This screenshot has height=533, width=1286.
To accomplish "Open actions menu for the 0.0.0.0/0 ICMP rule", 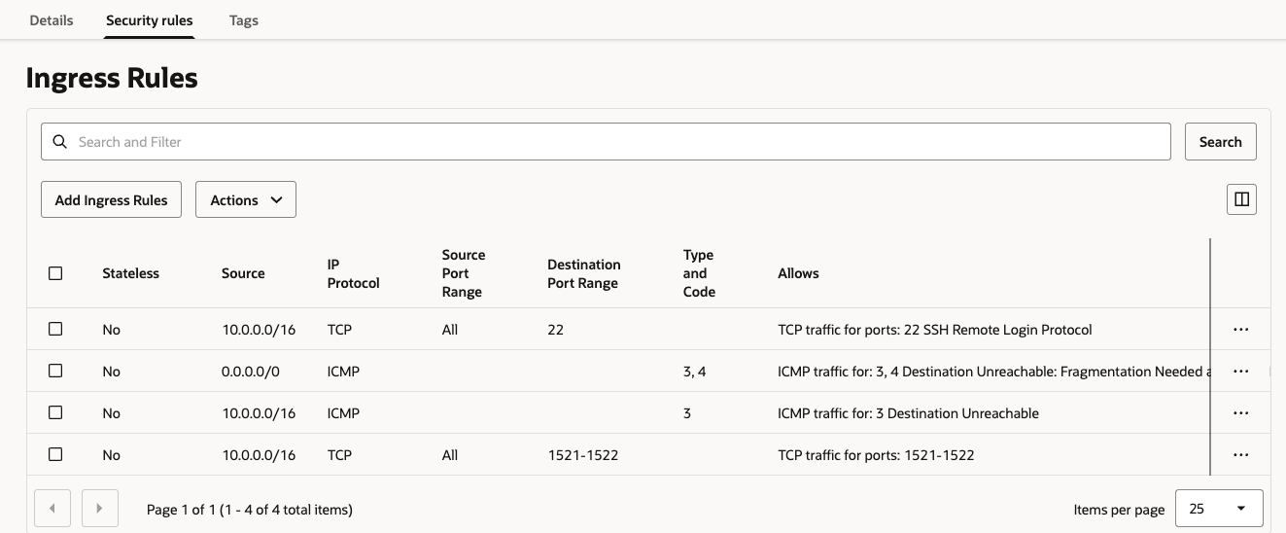I will coord(1240,372).
